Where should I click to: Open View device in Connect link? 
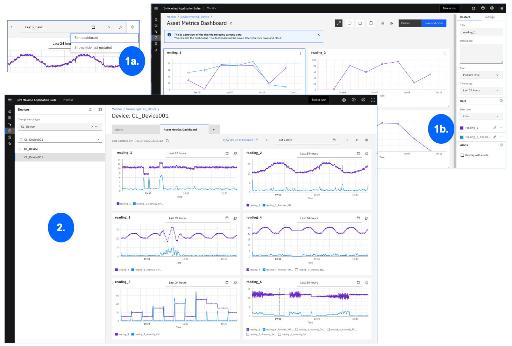coord(240,140)
